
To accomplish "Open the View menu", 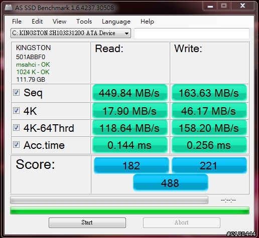I will (59, 22).
